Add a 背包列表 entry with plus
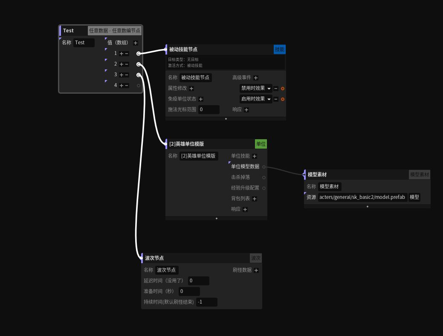Image resolution: width=443 pixels, height=336 pixels. click(x=254, y=199)
